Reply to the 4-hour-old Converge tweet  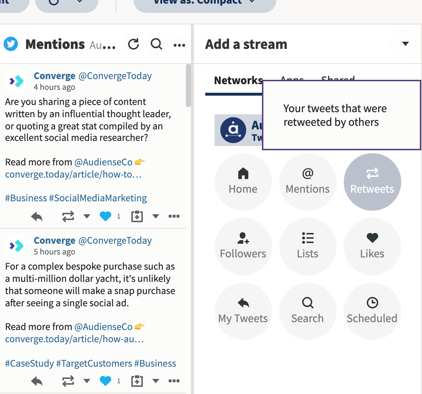point(37,216)
